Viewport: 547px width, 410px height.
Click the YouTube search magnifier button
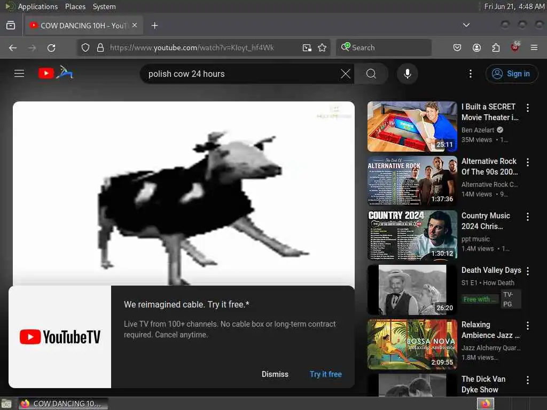(371, 74)
